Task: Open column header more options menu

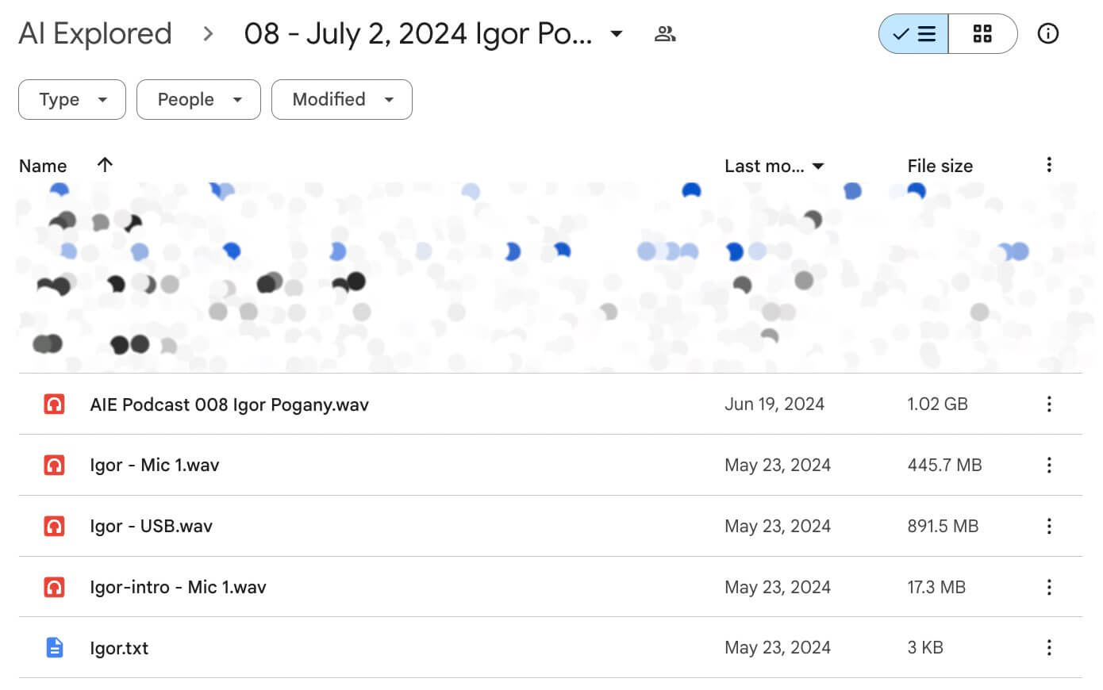Action: 1048,165
